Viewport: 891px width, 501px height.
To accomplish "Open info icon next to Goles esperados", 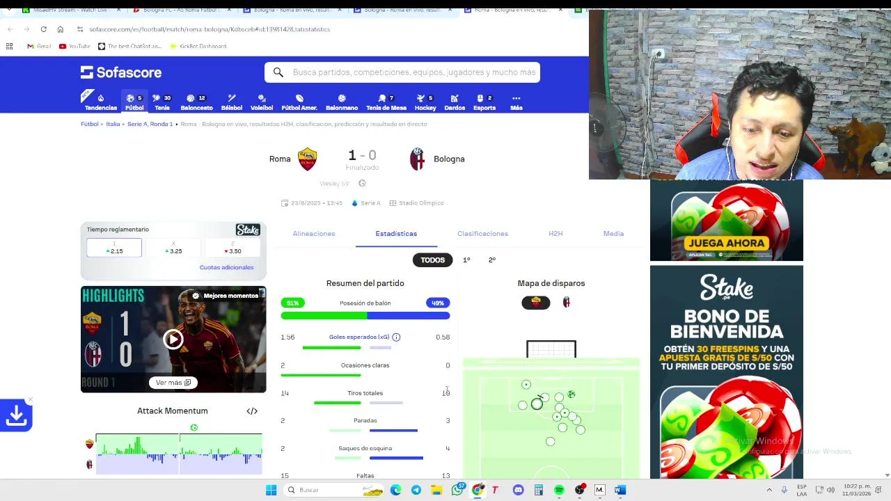I will (396, 337).
